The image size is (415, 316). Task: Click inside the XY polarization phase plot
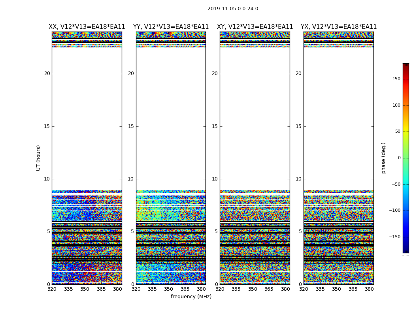coord(255,158)
